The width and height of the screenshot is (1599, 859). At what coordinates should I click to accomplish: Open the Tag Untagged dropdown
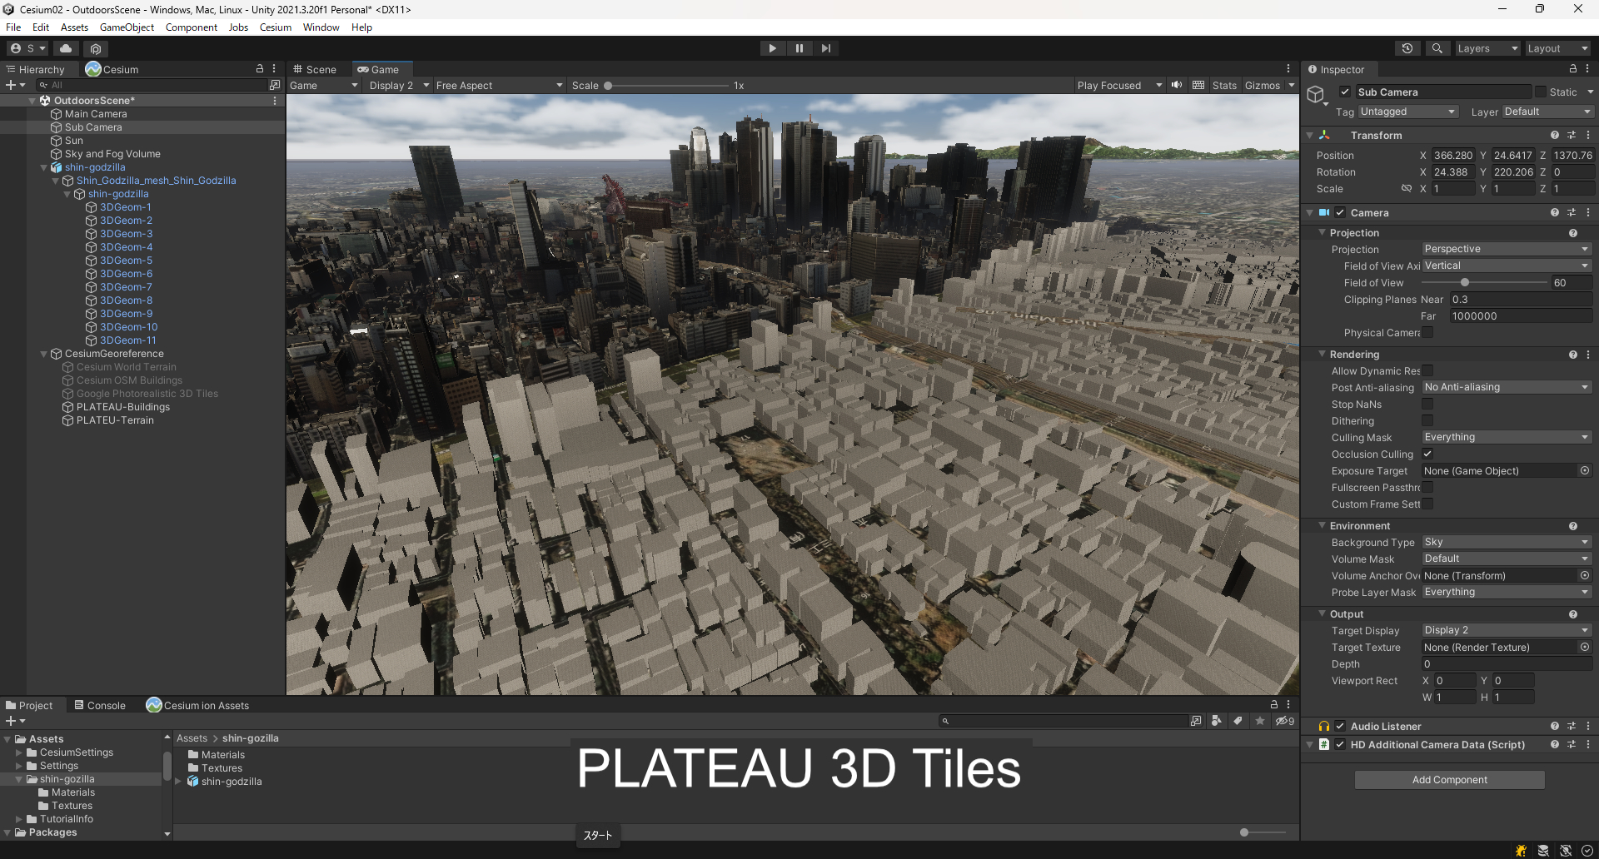pyautogui.click(x=1408, y=112)
